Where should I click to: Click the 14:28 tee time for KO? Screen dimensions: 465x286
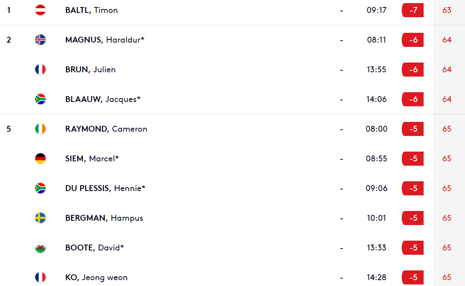point(376,277)
